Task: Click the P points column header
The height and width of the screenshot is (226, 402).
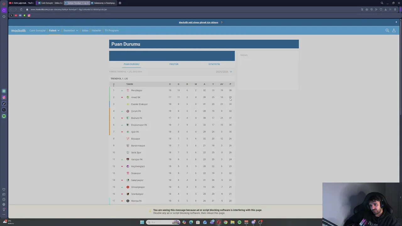Action: [230, 84]
